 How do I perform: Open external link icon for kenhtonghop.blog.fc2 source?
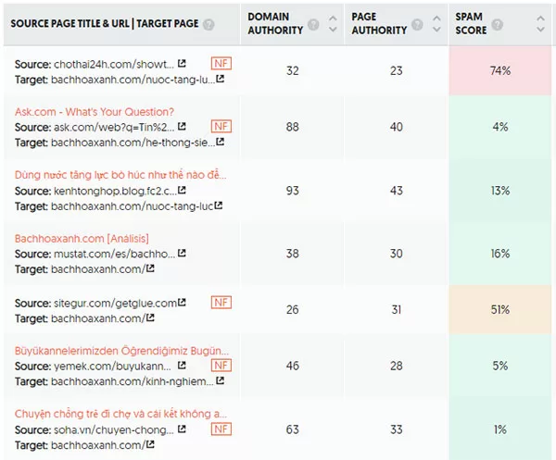click(182, 190)
